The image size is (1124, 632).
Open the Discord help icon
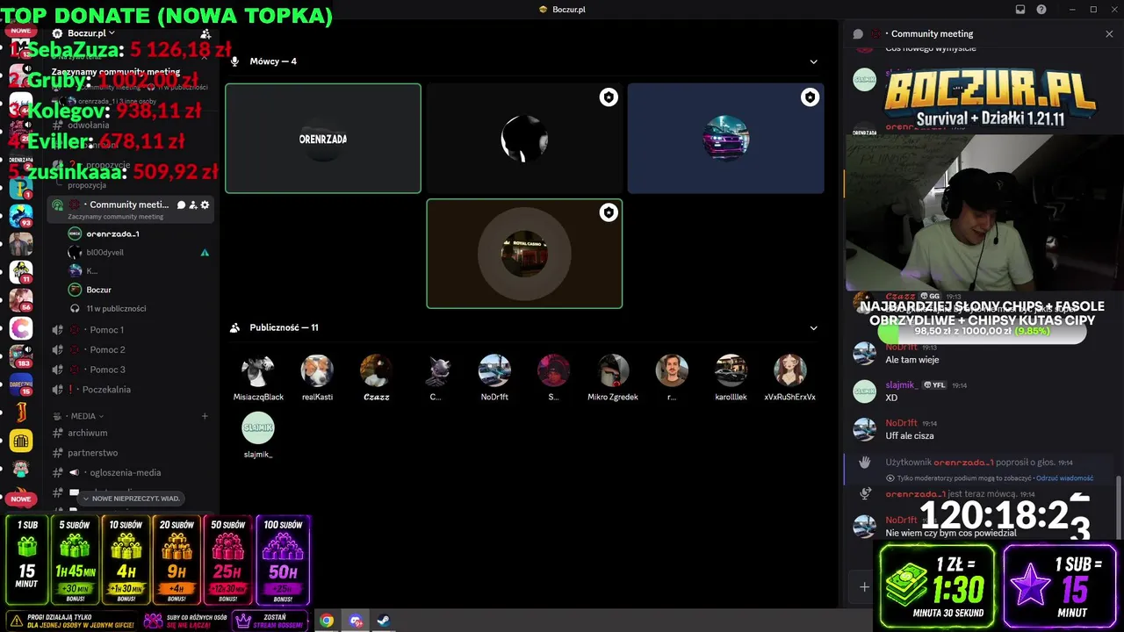click(x=1041, y=10)
